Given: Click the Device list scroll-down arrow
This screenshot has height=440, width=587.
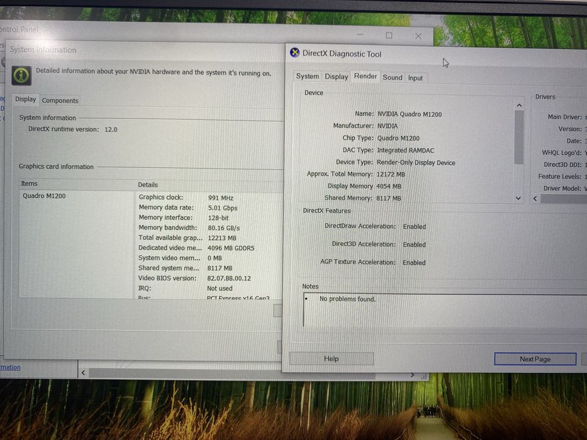Looking at the screenshot, I should click(x=518, y=198).
